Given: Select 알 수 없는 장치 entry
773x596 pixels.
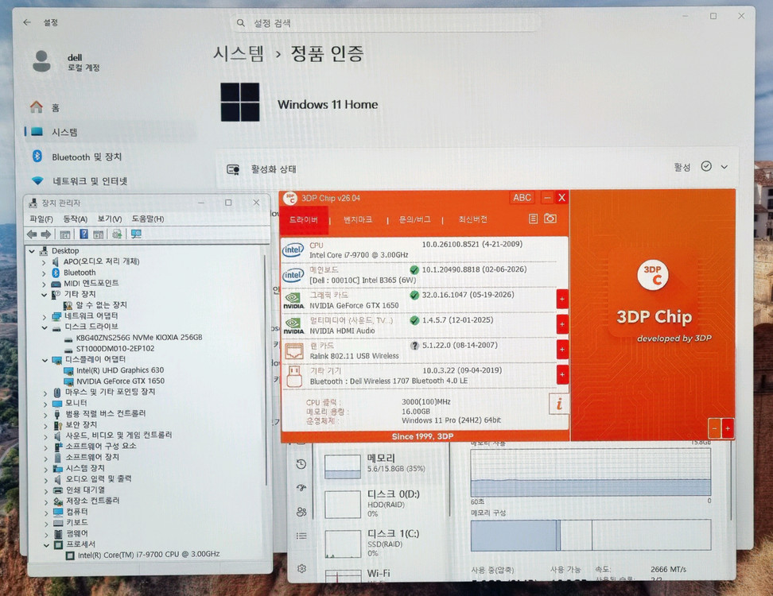Looking at the screenshot, I should (101, 305).
